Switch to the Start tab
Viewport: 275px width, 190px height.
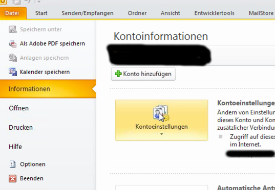41,13
